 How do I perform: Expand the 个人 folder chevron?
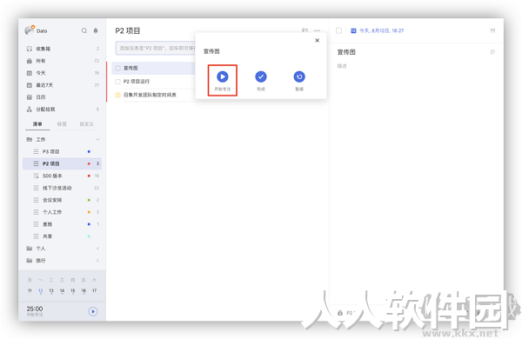tap(97, 249)
